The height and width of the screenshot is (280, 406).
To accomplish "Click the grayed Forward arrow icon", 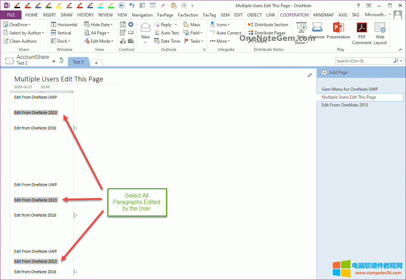I will (184, 5).
